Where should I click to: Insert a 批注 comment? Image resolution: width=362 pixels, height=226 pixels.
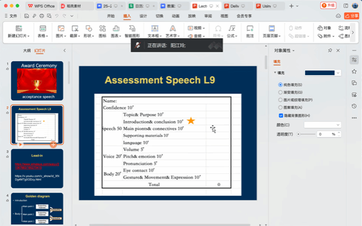pos(250,31)
